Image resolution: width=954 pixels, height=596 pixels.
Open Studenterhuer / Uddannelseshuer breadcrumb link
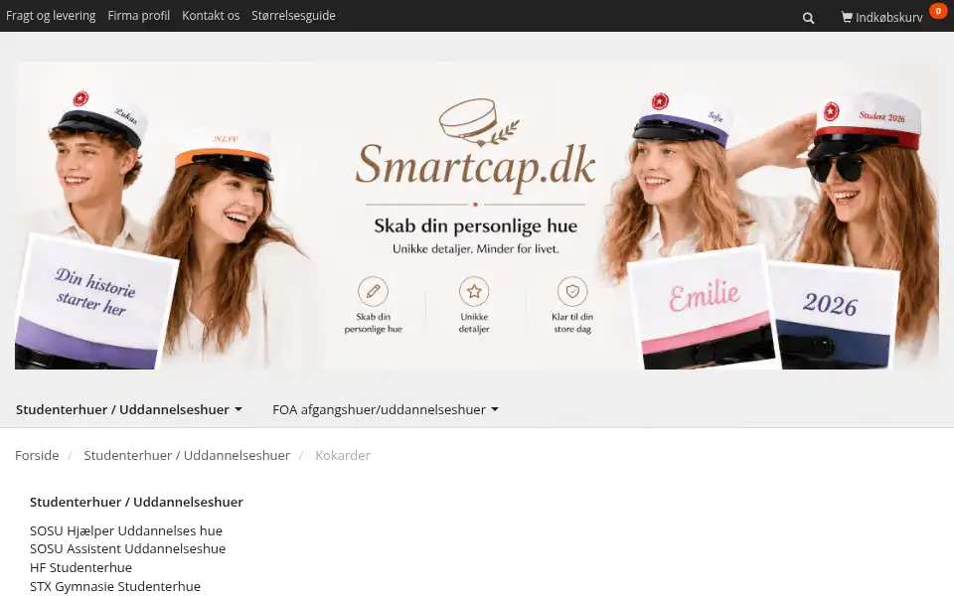click(187, 455)
